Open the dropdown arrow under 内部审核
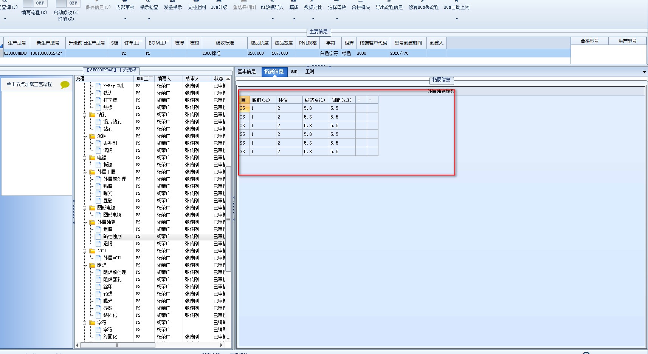 125,18
